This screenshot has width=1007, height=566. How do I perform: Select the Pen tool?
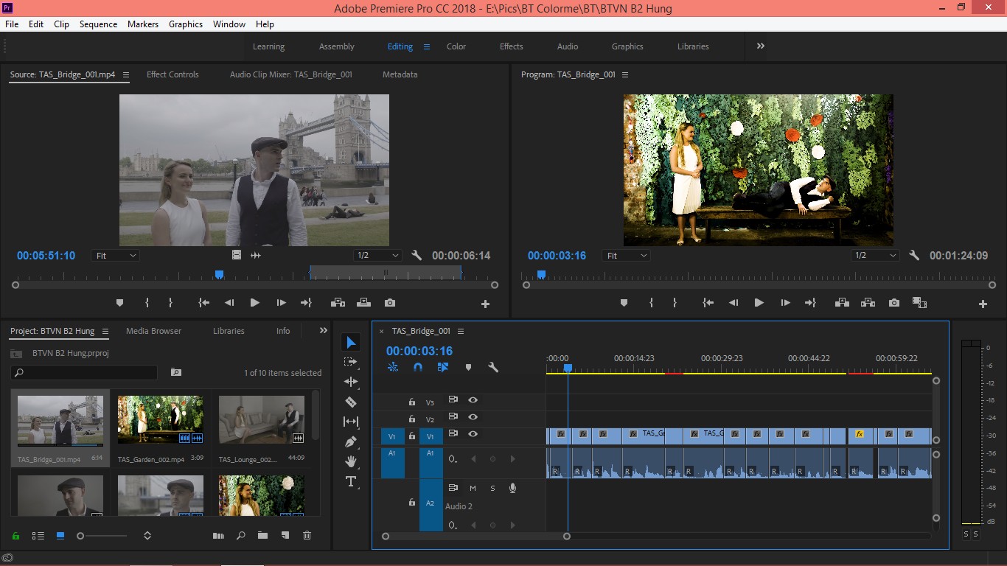point(351,441)
